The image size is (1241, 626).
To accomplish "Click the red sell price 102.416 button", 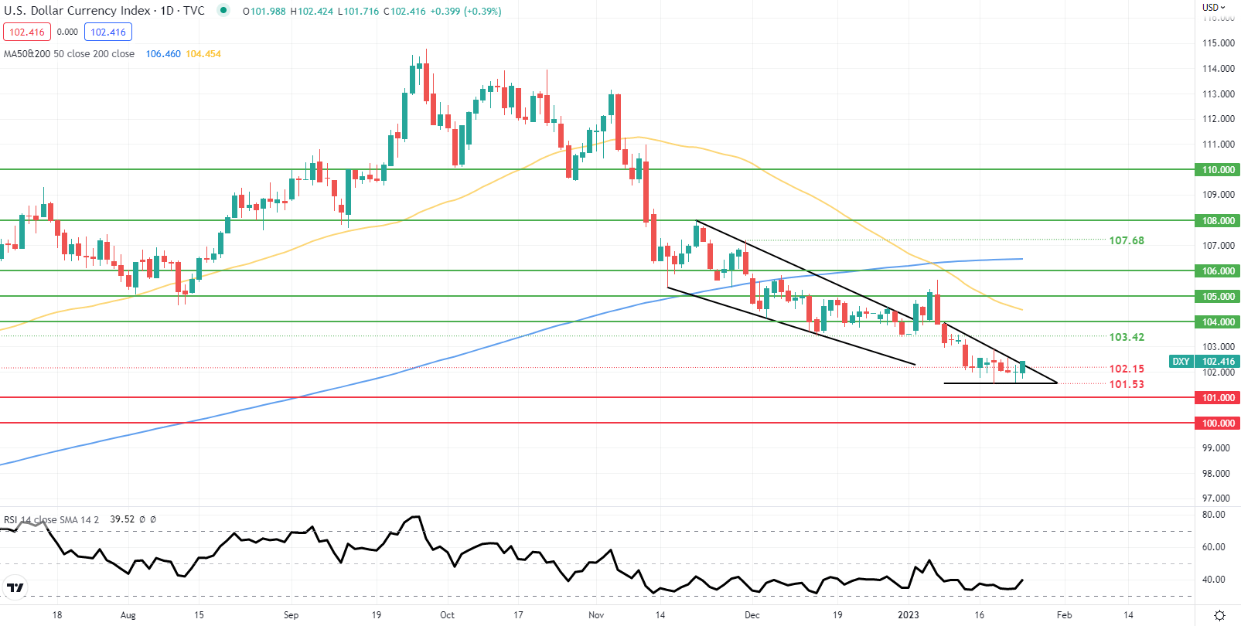I will point(27,32).
